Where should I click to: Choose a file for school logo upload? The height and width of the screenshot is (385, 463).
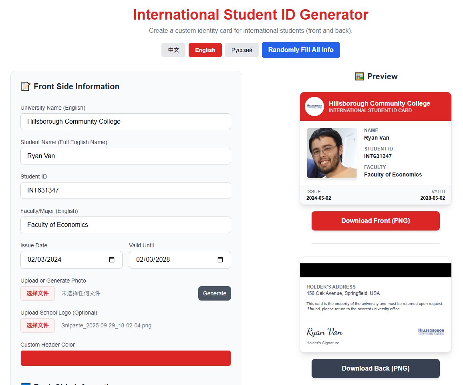(x=38, y=325)
